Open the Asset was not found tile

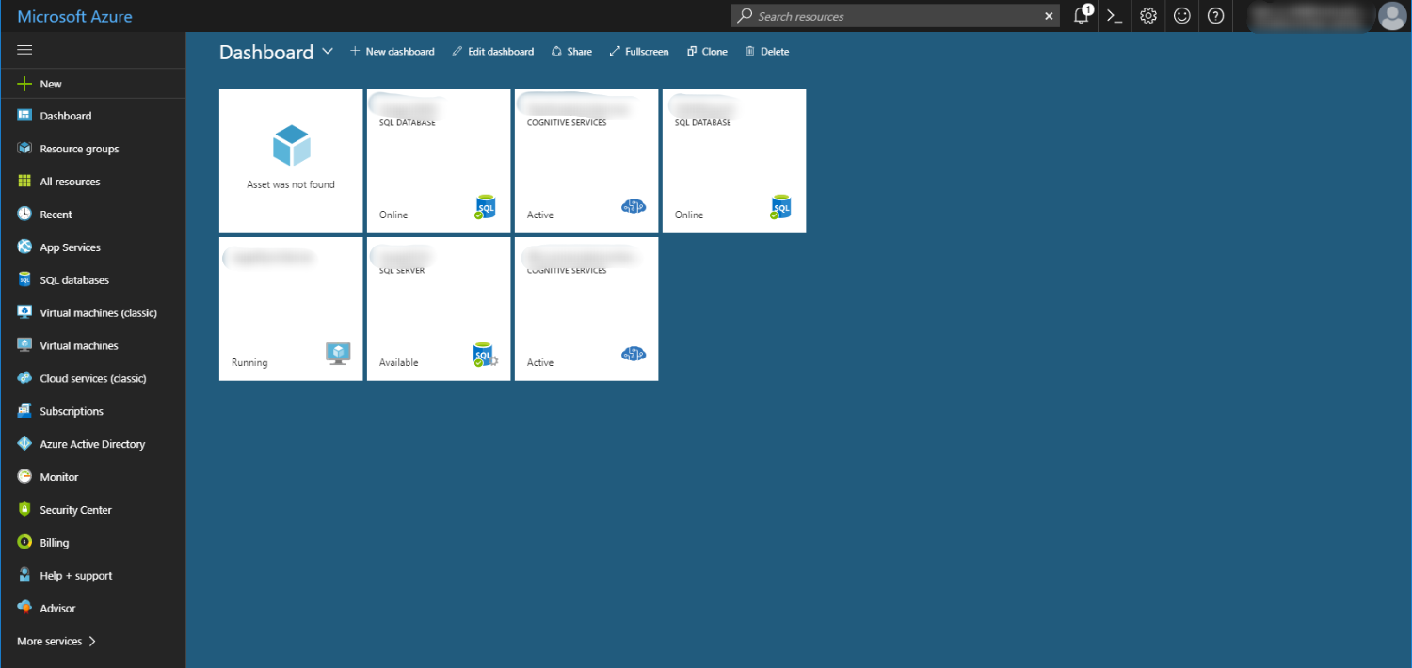tap(291, 161)
